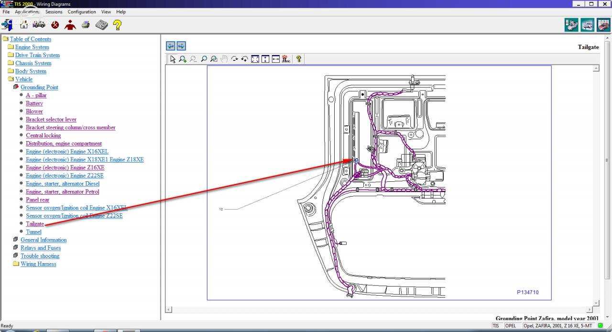Open the red car application icon
This screenshot has height=332, width=612.
[603, 25]
